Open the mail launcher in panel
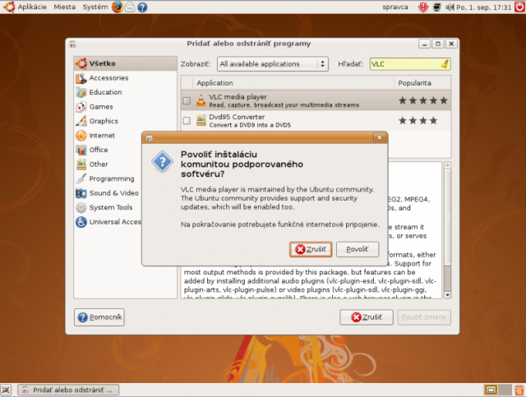 pos(130,7)
